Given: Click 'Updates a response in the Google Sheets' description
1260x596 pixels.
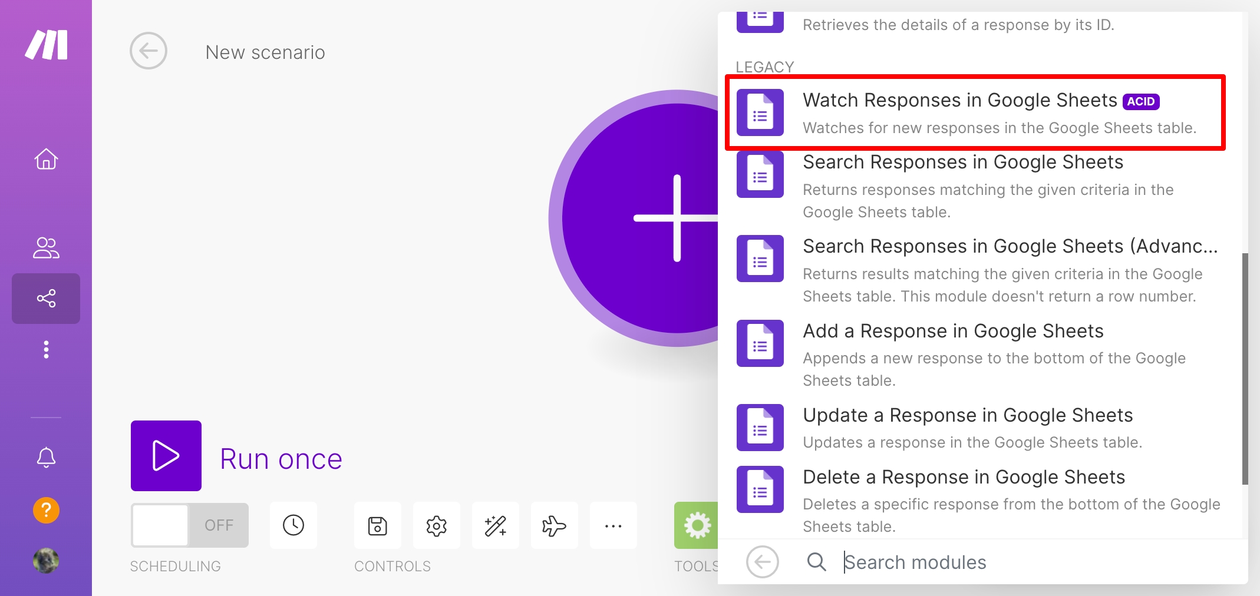Looking at the screenshot, I should 972,442.
